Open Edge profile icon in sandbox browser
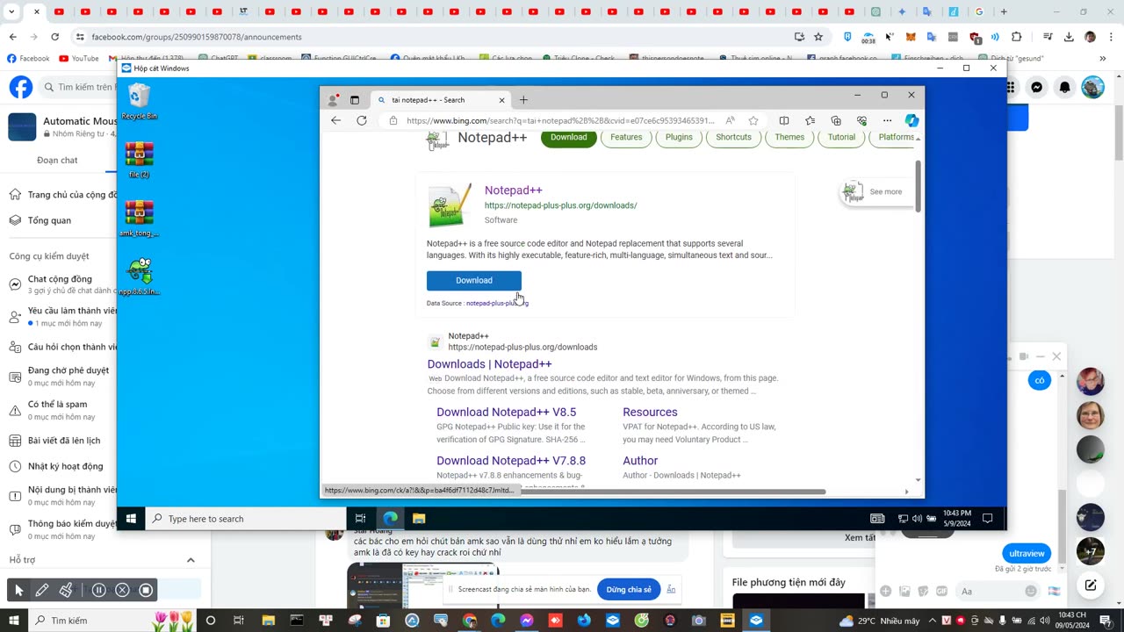The image size is (1124, 632). 333,100
